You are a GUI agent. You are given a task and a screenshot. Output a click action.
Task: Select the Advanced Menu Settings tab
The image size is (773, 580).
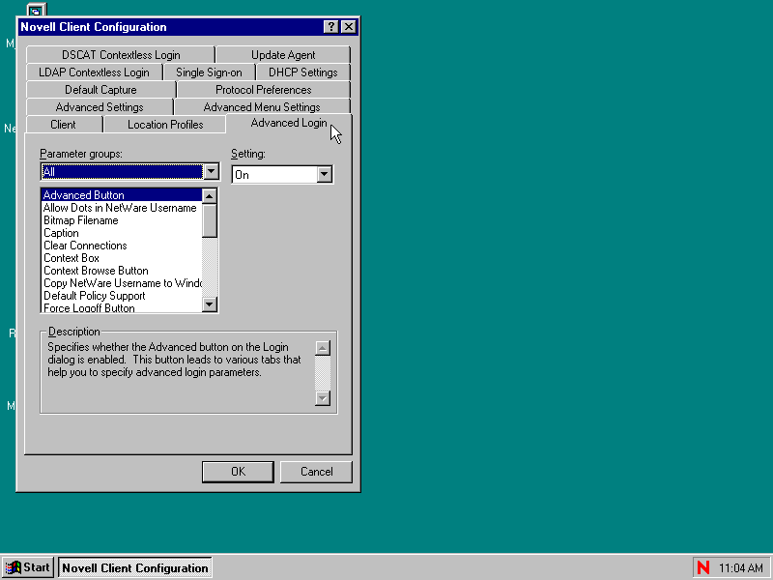(262, 107)
